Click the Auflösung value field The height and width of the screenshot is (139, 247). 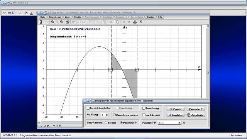(x=103, y=115)
